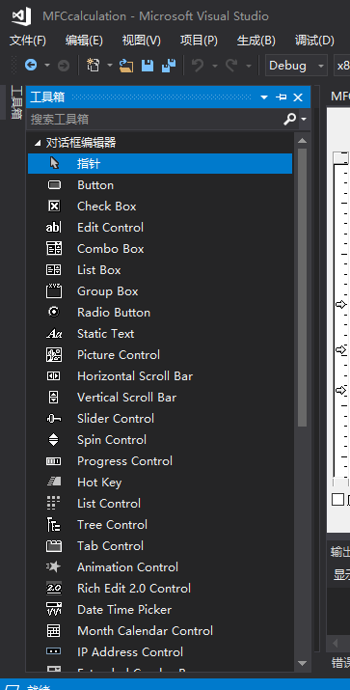Open the 视图(V) menu
The width and height of the screenshot is (350, 690).
pos(142,41)
